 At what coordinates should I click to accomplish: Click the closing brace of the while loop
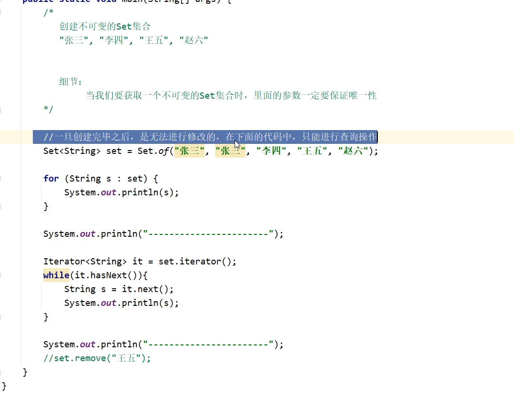point(46,317)
